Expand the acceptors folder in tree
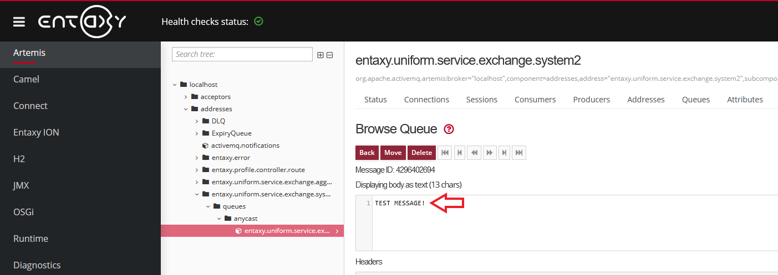Screen dimensions: 778x275 186,97
